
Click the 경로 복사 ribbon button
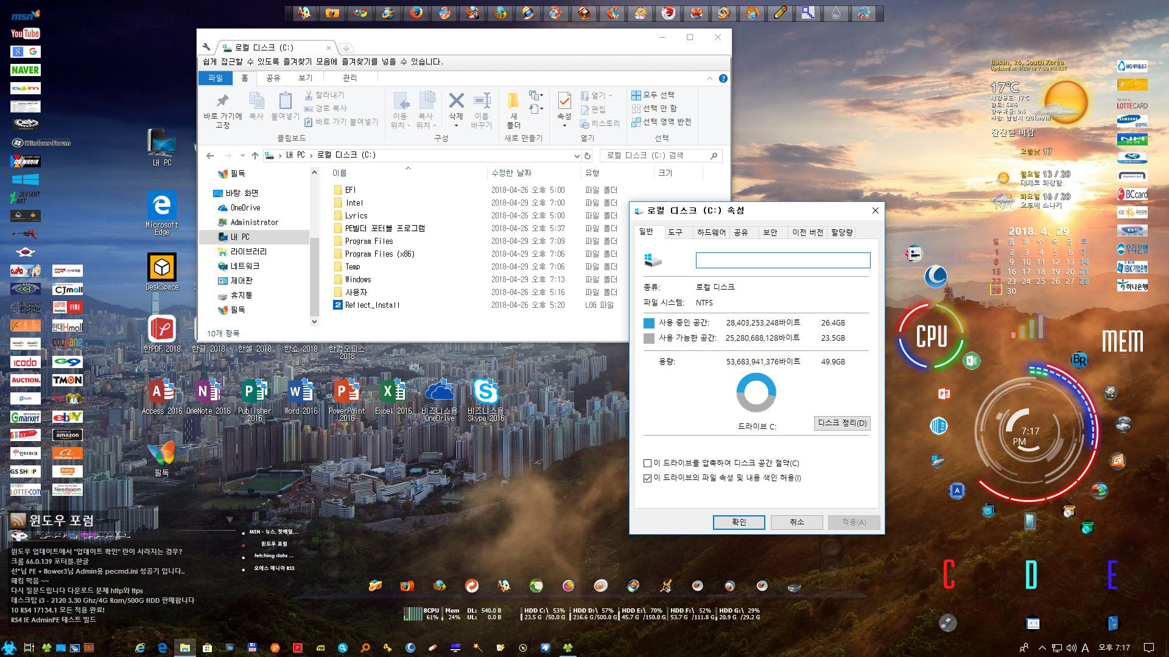[325, 108]
